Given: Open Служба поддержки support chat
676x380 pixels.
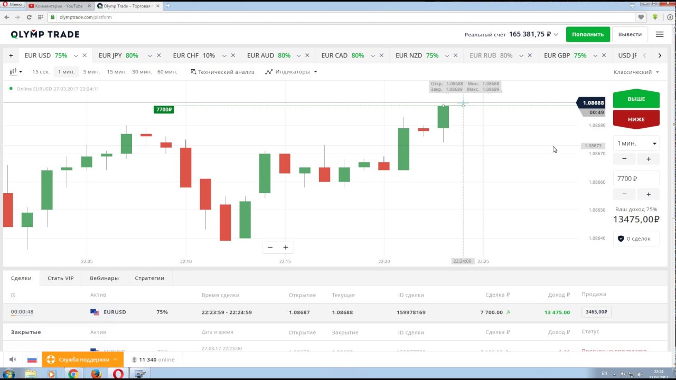Looking at the screenshot, I should coord(83,359).
